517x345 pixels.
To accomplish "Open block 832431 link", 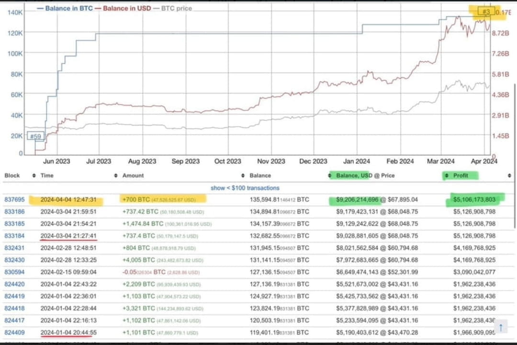I will (x=14, y=248).
